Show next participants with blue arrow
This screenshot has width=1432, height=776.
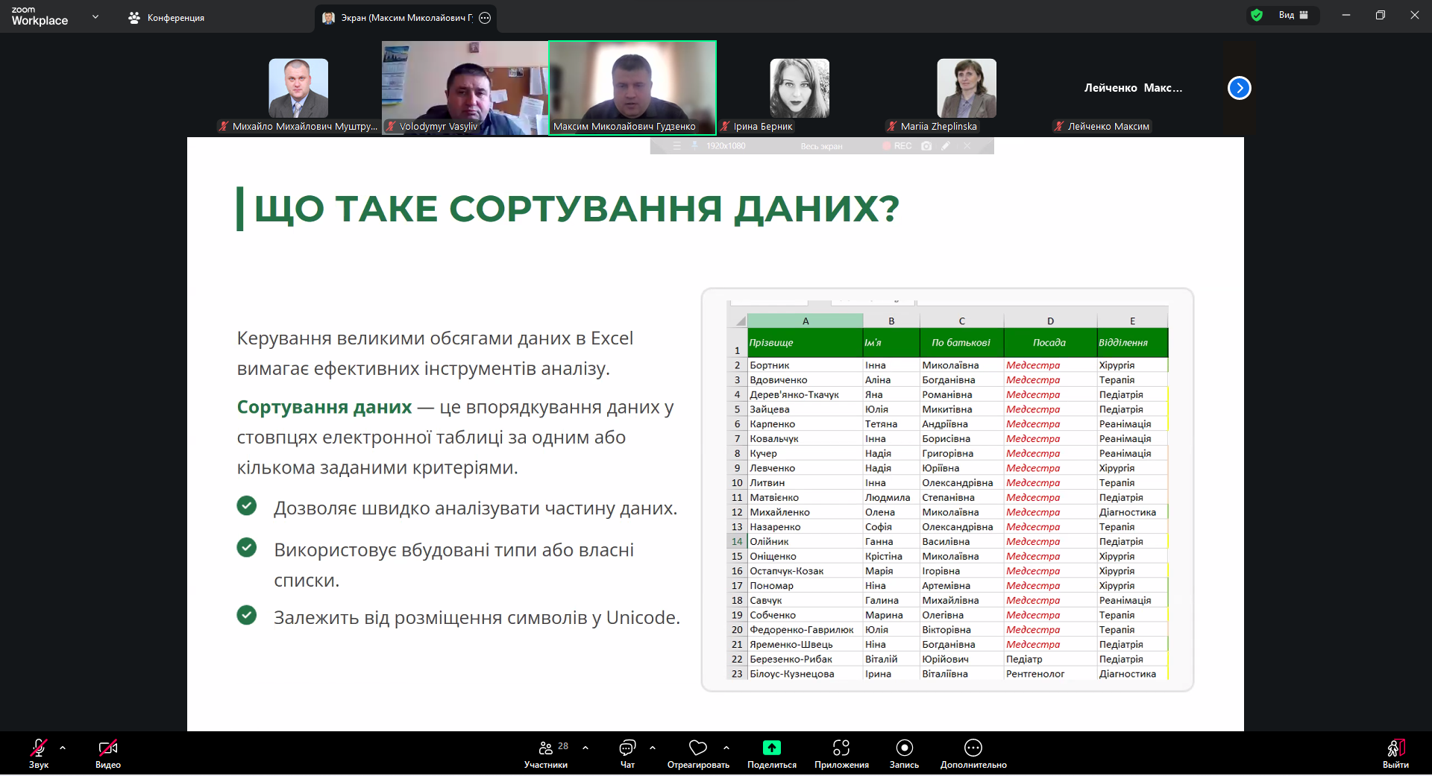click(1239, 88)
